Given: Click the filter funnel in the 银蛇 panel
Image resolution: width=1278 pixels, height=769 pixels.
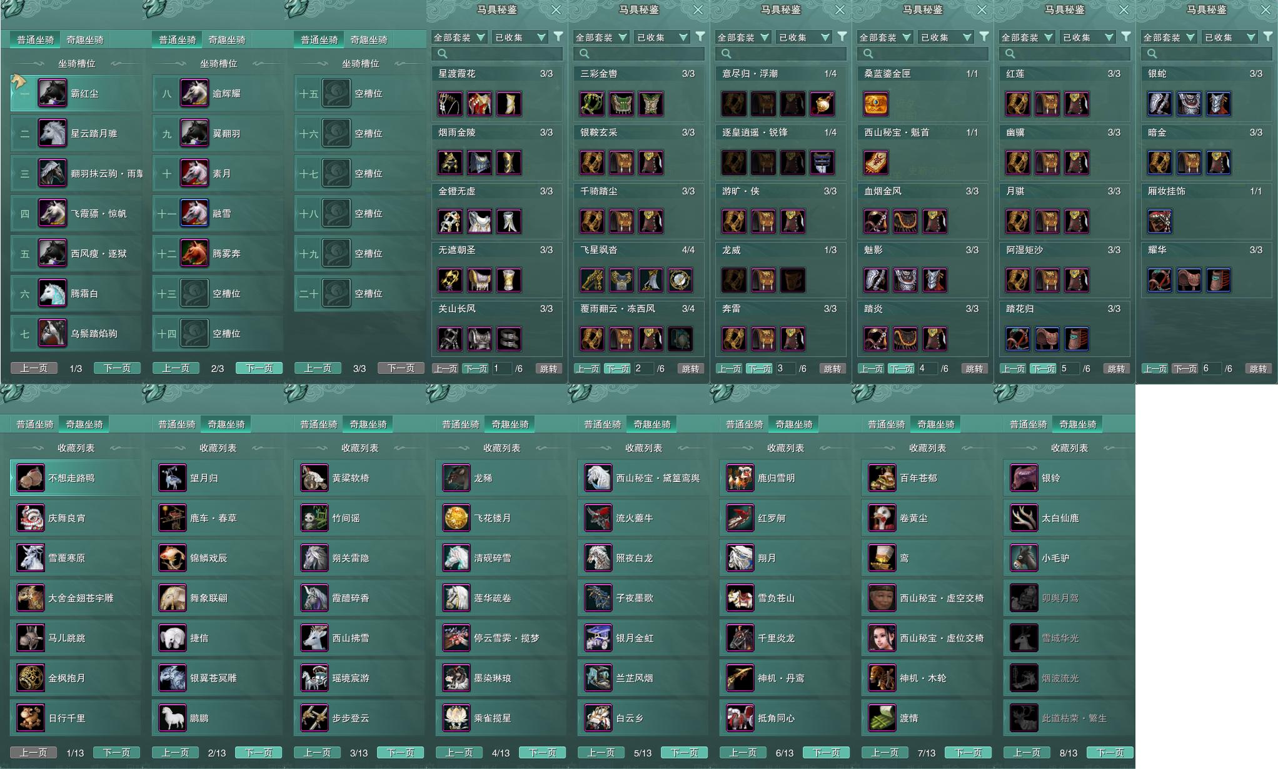Looking at the screenshot, I should [x=1268, y=37].
